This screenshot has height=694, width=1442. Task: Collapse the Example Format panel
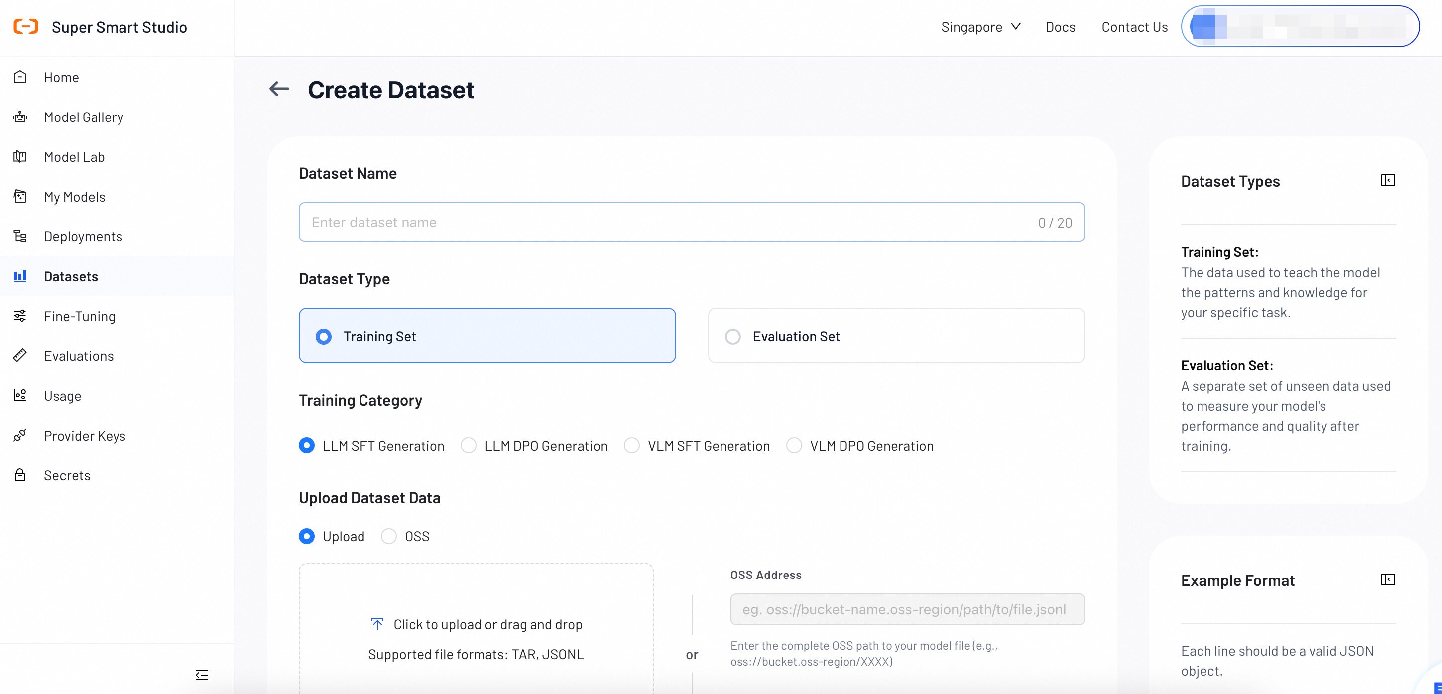tap(1388, 579)
